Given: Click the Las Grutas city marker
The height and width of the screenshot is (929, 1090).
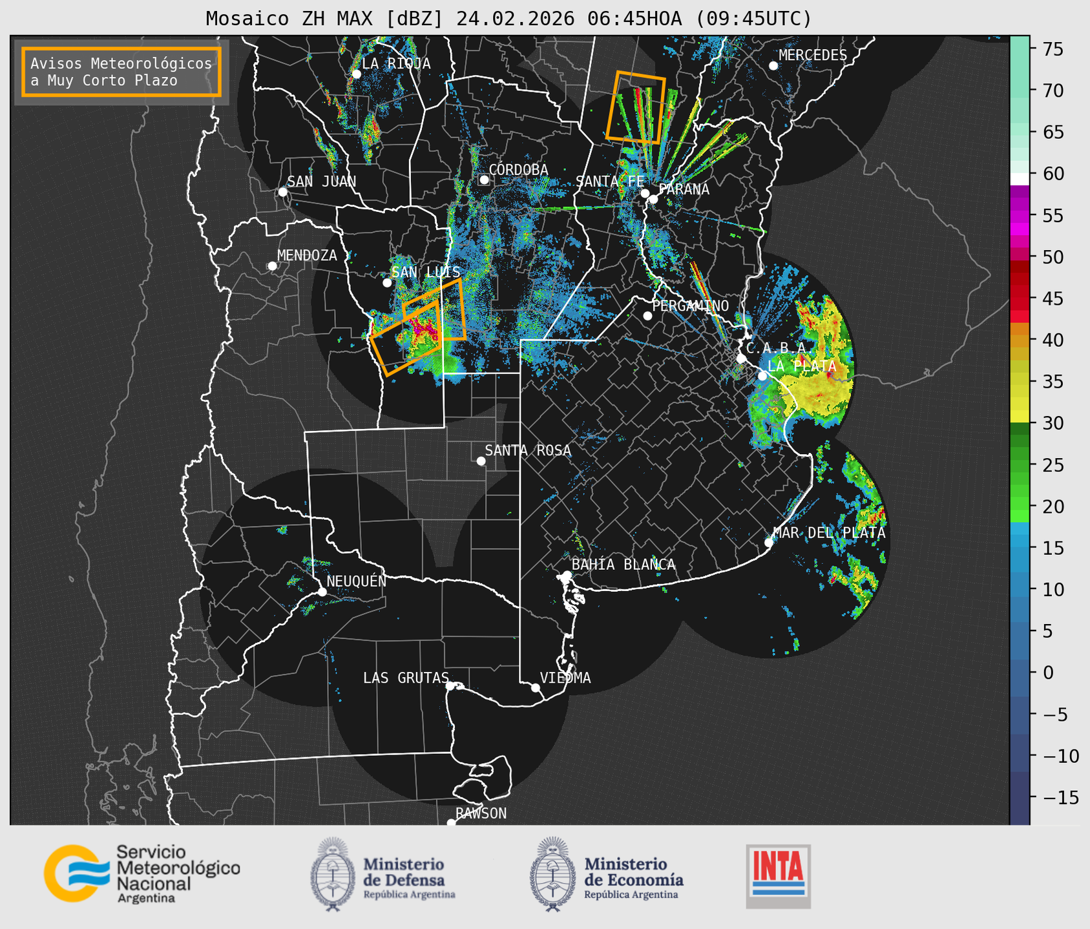Looking at the screenshot, I should (x=450, y=685).
